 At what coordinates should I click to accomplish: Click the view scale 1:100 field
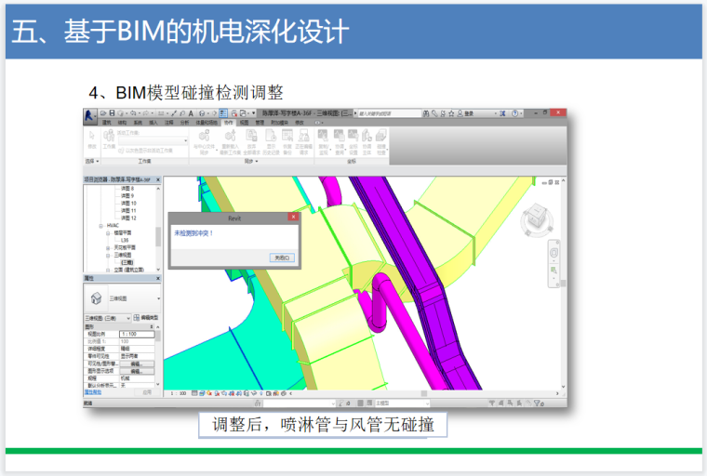[x=135, y=333]
